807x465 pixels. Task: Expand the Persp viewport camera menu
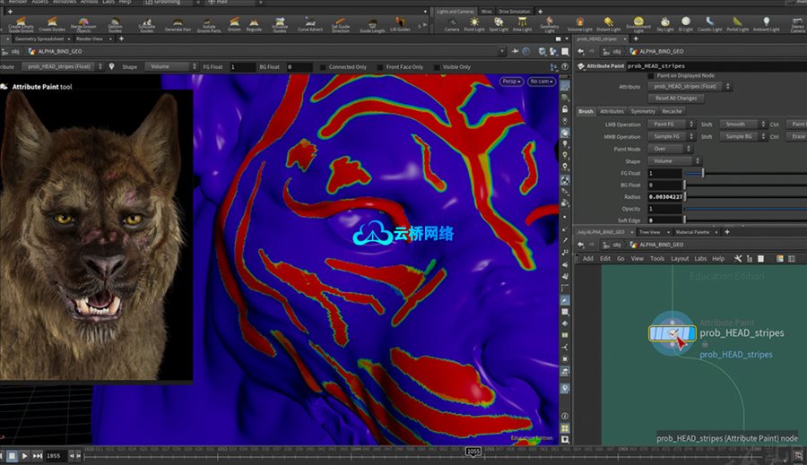[x=511, y=82]
